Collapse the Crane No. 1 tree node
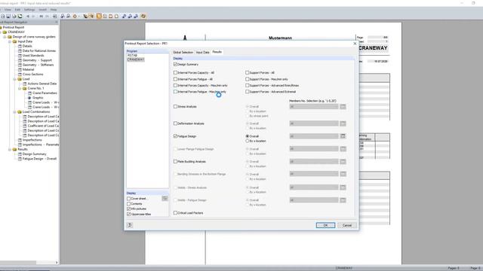 (x=20, y=89)
